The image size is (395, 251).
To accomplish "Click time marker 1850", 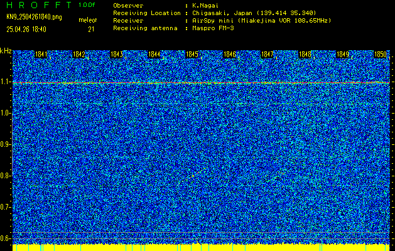I will [x=381, y=54].
